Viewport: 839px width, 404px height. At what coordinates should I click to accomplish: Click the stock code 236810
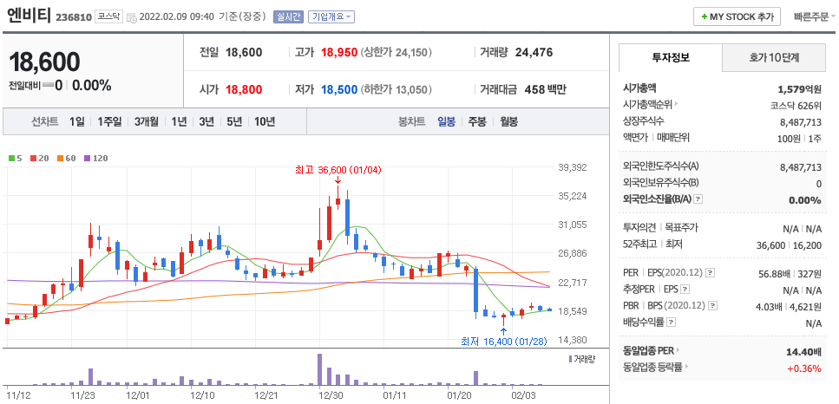pyautogui.click(x=73, y=17)
